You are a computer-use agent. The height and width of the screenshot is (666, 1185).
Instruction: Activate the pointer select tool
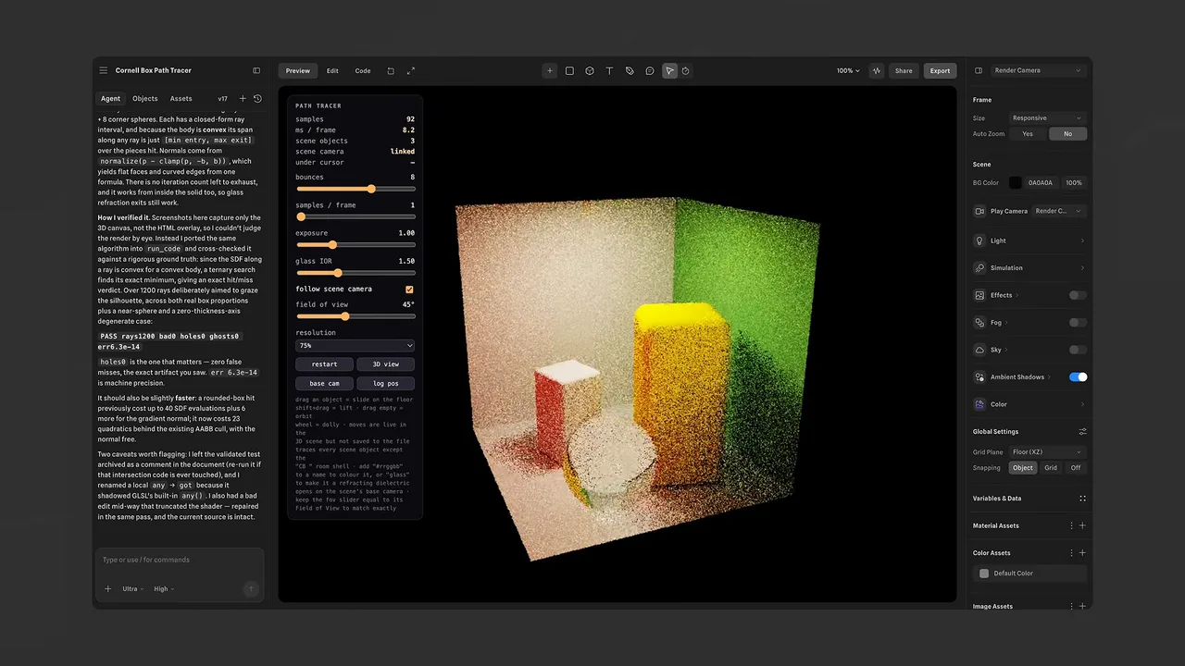point(669,70)
